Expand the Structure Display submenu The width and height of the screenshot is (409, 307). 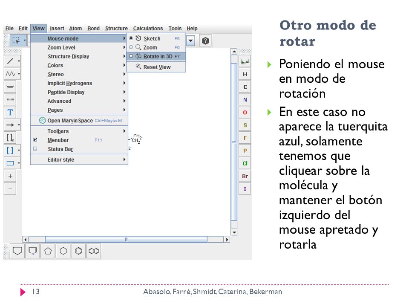tap(79, 56)
